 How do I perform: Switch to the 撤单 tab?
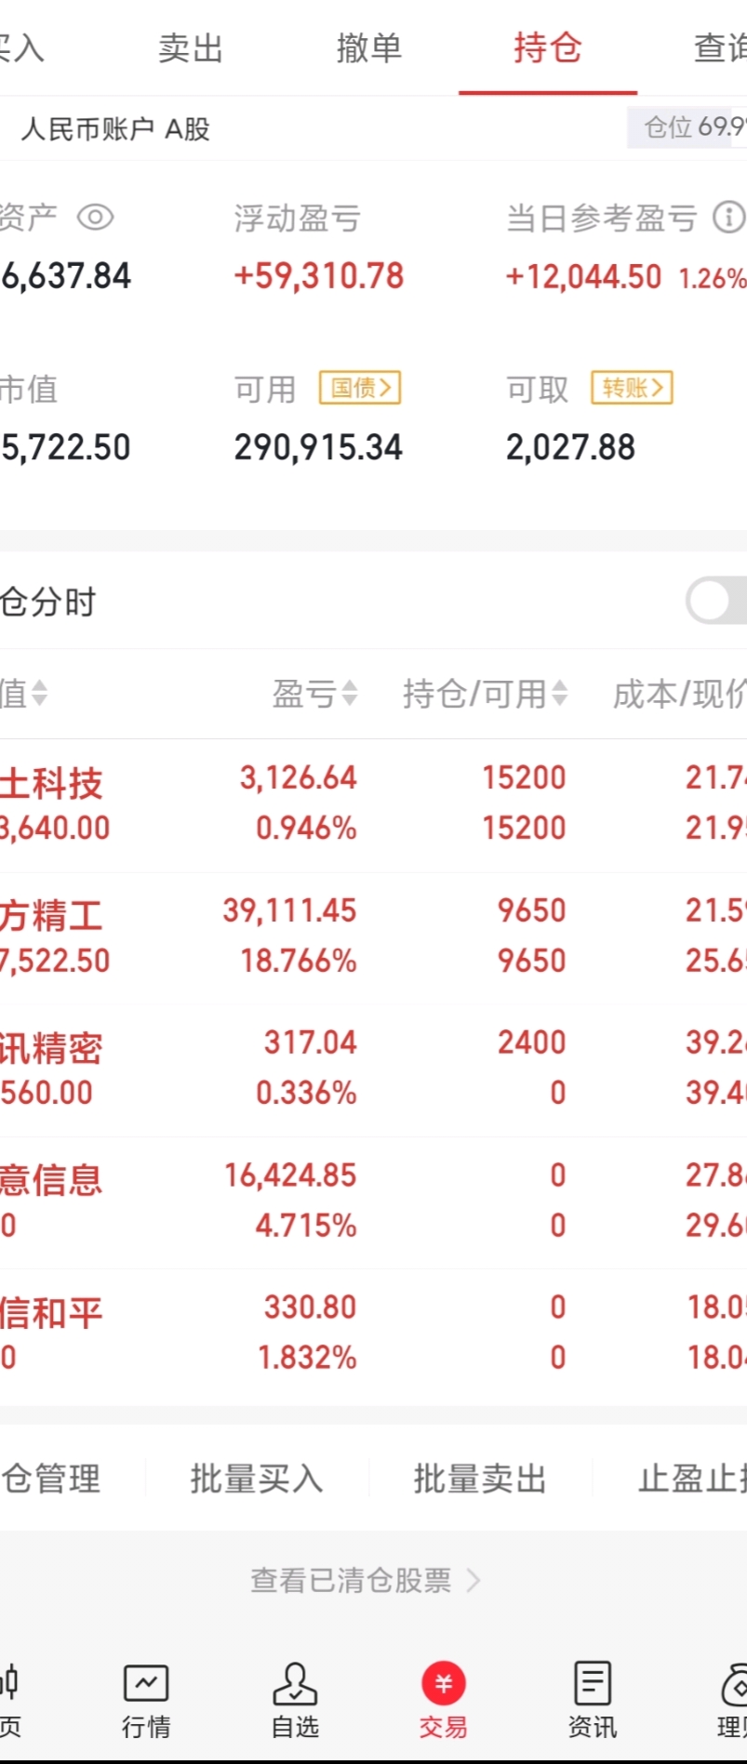369,47
